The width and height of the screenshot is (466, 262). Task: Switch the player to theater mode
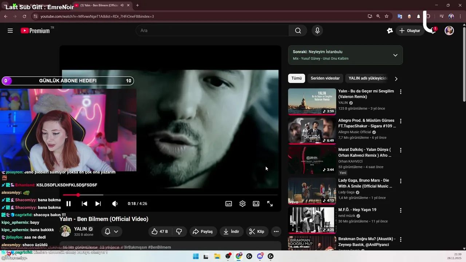click(256, 204)
